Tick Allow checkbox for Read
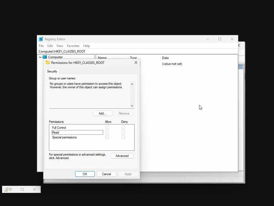This screenshot has height=206, width=274. coord(107,132)
